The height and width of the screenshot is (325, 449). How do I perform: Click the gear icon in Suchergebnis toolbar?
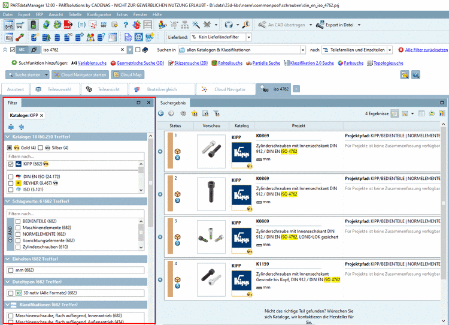click(183, 113)
